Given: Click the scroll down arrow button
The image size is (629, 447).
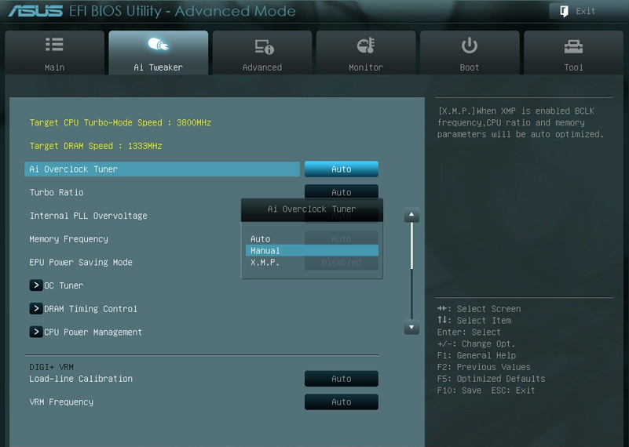Looking at the screenshot, I should coord(411,327).
